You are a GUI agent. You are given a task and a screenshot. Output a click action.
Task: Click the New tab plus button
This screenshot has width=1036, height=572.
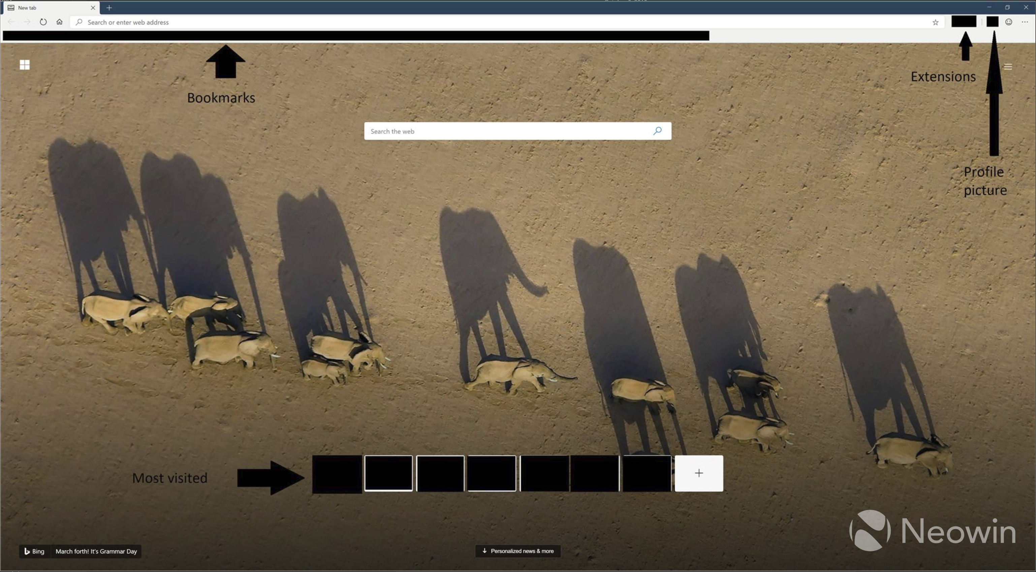[108, 8]
